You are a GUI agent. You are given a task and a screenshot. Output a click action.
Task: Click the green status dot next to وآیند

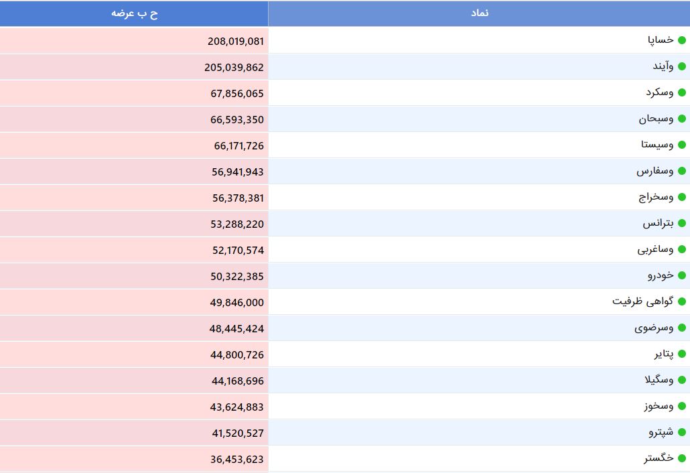pos(681,66)
